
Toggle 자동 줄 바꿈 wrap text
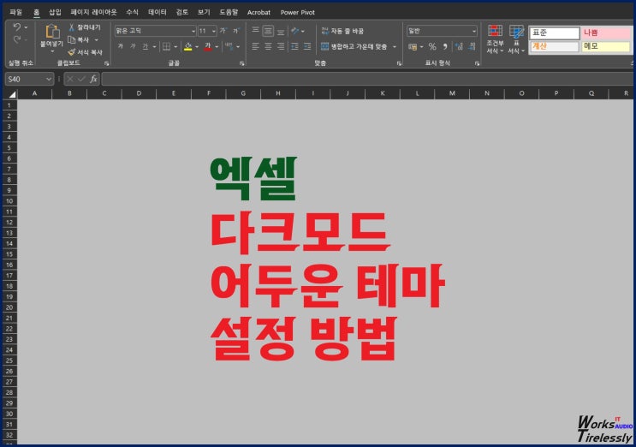(x=342, y=31)
